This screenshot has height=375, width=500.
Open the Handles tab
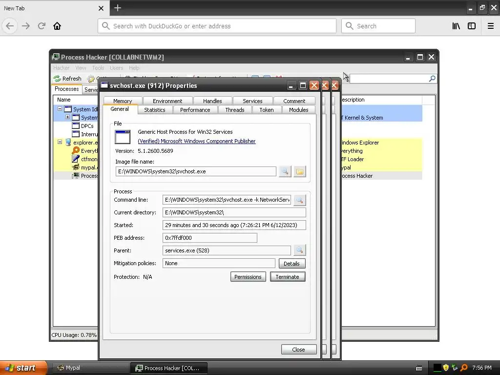click(212, 101)
